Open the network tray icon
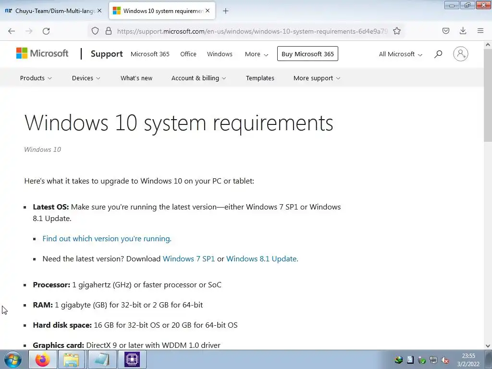 433,360
